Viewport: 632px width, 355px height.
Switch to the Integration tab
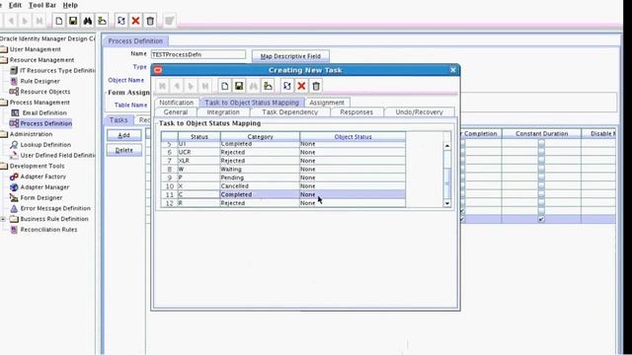[x=223, y=112]
